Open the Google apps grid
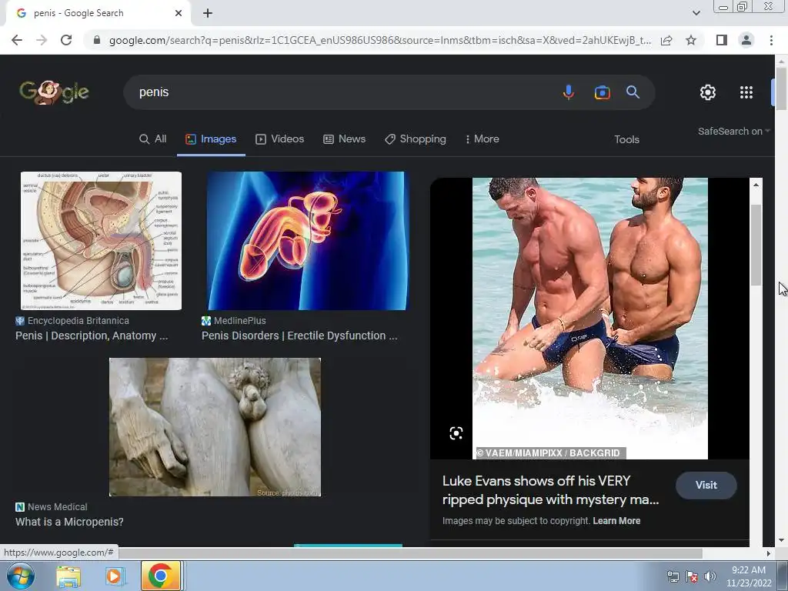This screenshot has height=591, width=788. (x=746, y=92)
